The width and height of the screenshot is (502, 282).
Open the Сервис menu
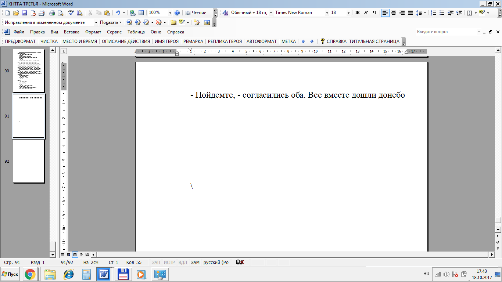(114, 32)
